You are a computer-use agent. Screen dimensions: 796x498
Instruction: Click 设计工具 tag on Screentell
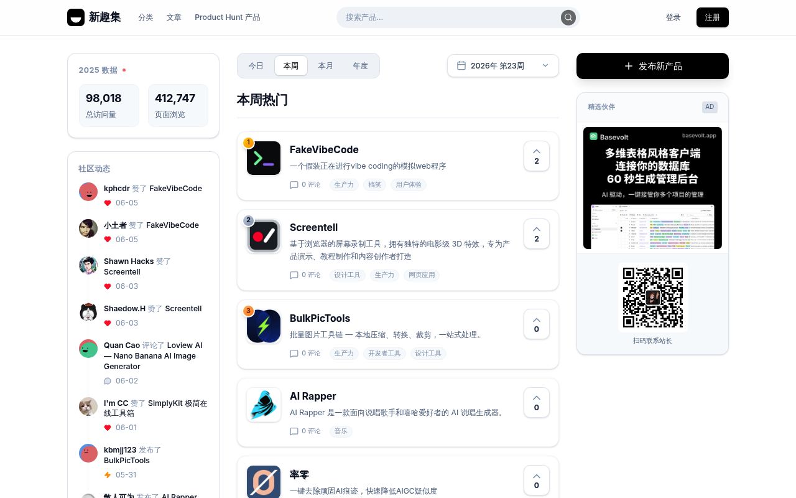pyautogui.click(x=347, y=275)
